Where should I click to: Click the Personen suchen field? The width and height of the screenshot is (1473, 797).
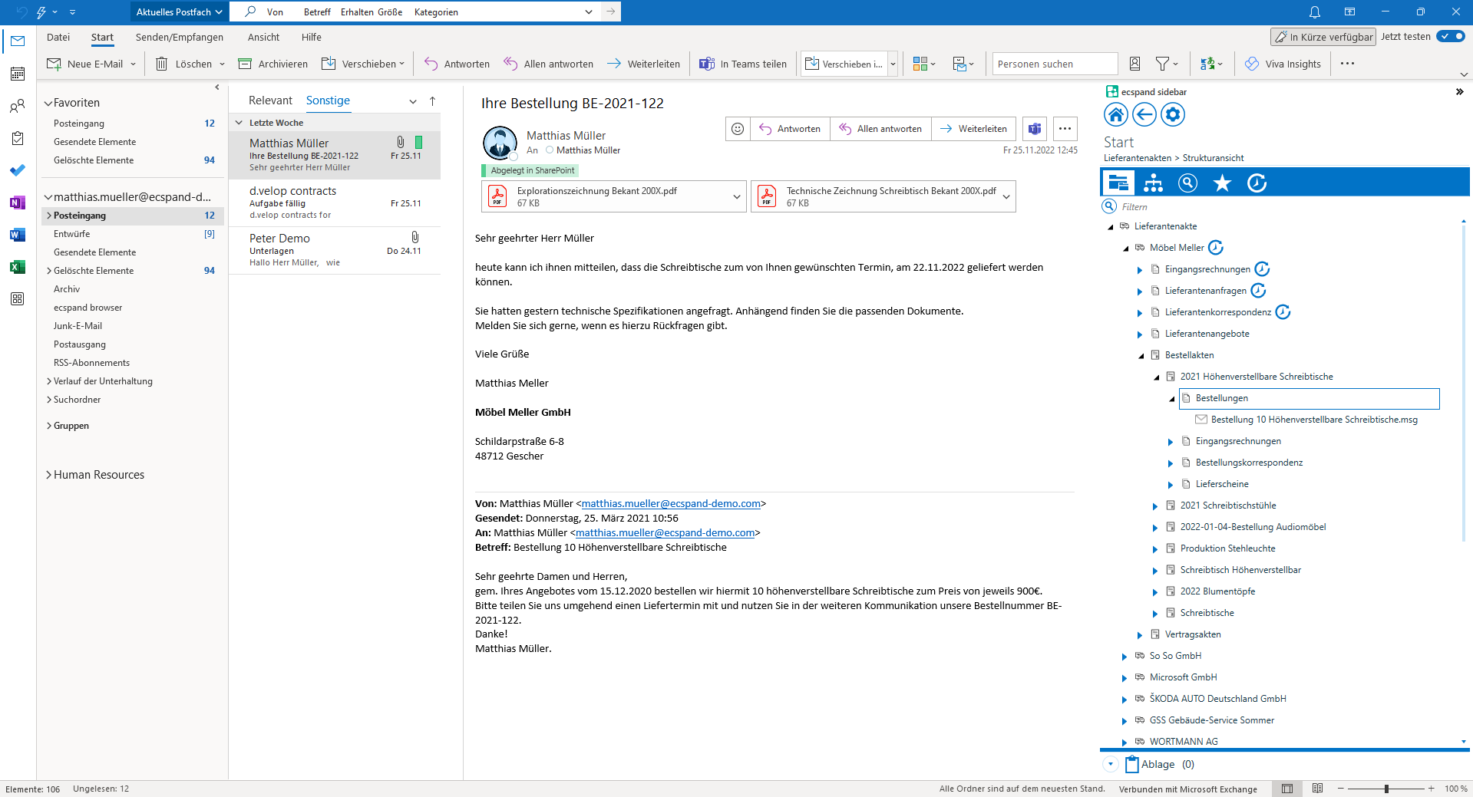click(x=1055, y=64)
